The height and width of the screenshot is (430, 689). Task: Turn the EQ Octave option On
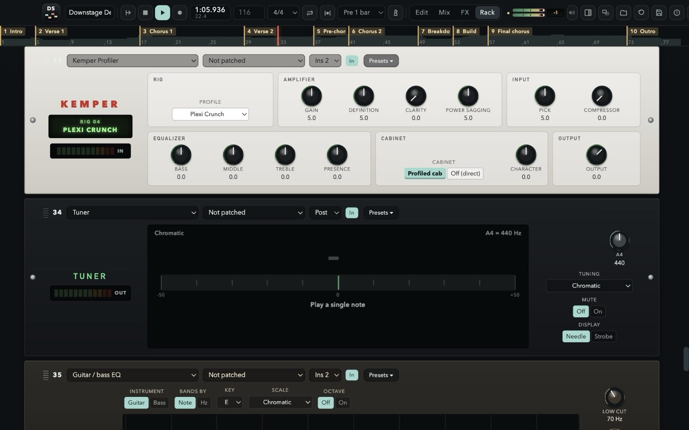click(x=343, y=402)
